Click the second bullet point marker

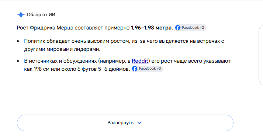(x=18, y=61)
